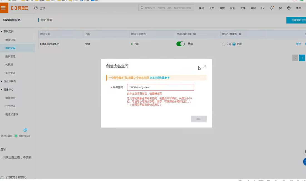Click the 正常 status cell
This screenshot has width=306, height=181.
tap(135, 44)
